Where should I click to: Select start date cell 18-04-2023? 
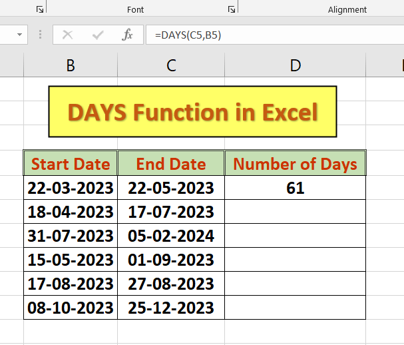click(71, 212)
